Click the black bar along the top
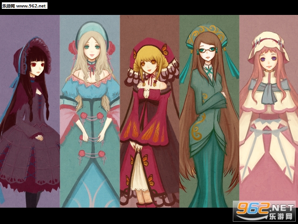298x224 pixels. click(149, 7)
